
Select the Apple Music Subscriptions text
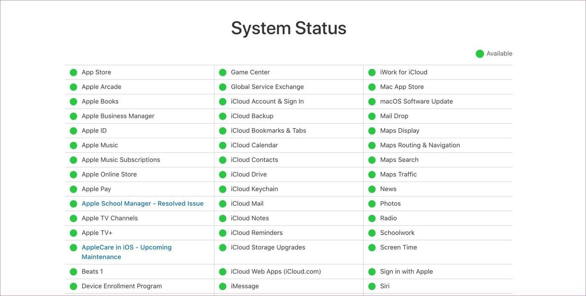tap(121, 160)
